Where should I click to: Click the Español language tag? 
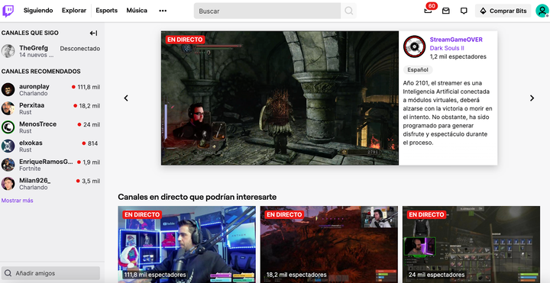point(418,69)
